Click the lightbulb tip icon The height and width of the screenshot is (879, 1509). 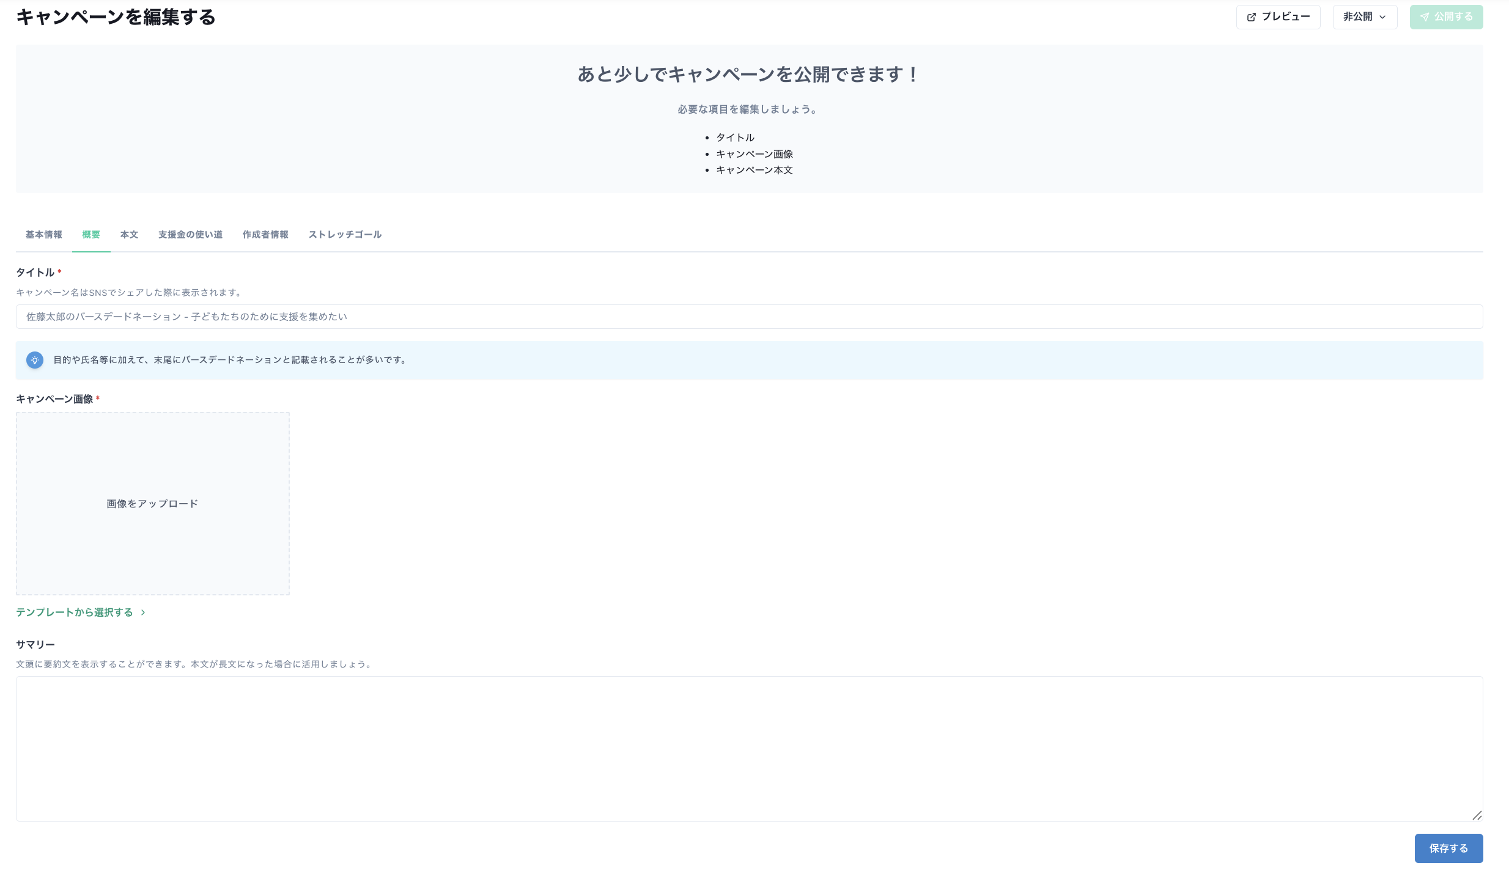tap(35, 360)
